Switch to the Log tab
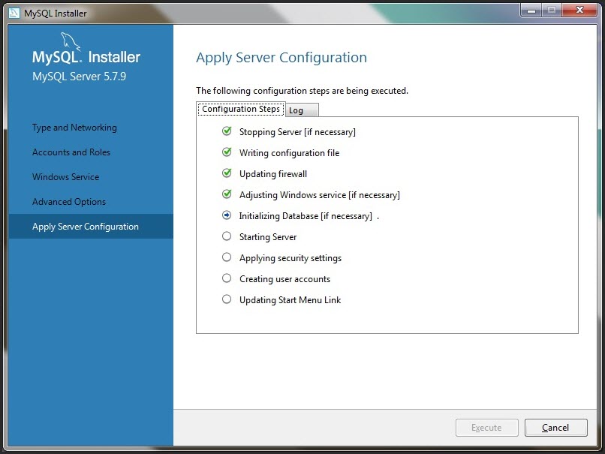This screenshot has height=454, width=605. [x=302, y=110]
